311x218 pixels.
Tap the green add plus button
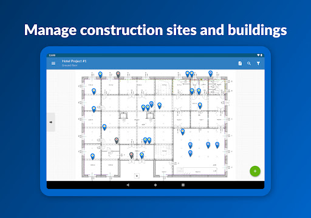click(255, 171)
